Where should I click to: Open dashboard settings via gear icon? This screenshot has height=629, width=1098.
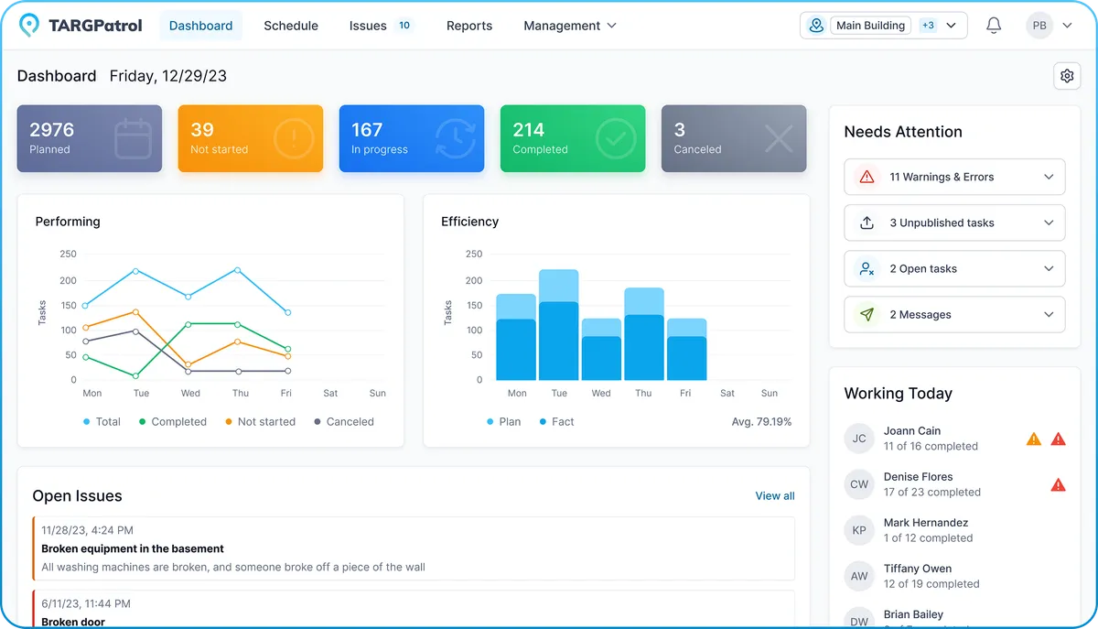(1067, 76)
